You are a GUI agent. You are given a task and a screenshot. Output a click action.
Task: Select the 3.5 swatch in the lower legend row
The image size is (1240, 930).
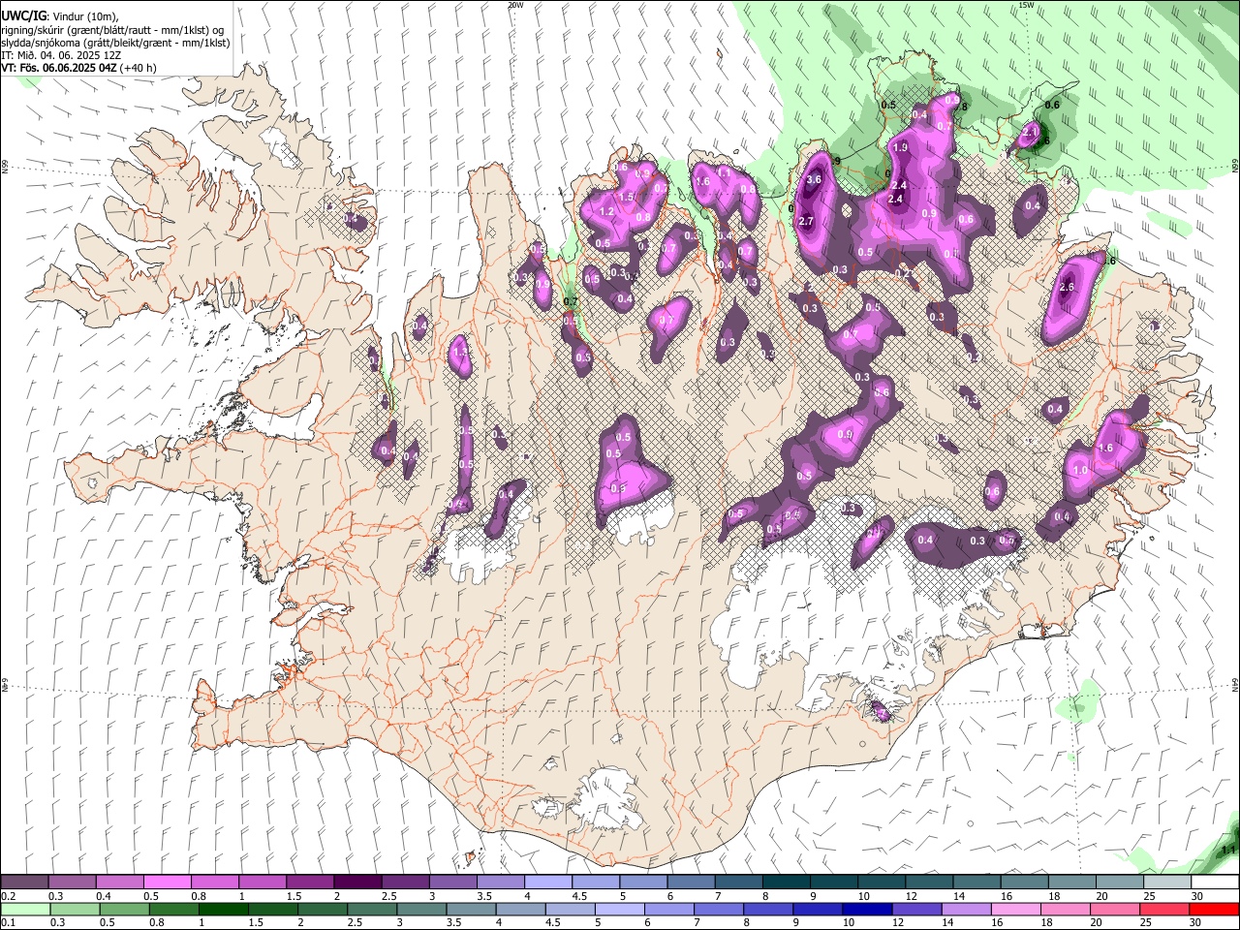click(x=470, y=909)
